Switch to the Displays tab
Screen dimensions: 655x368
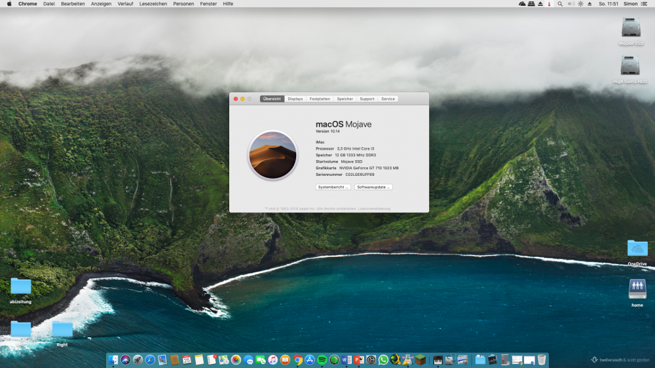tap(295, 99)
